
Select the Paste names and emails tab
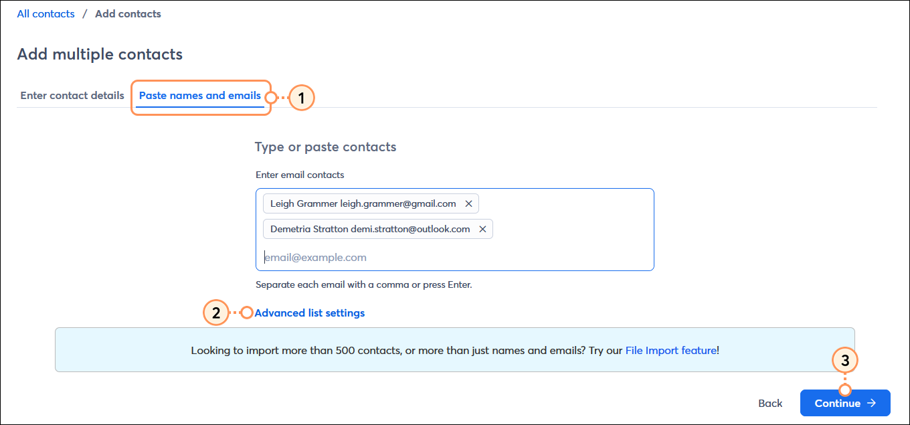point(199,95)
